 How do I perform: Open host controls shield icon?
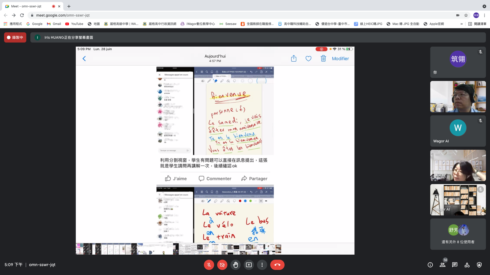(x=479, y=265)
